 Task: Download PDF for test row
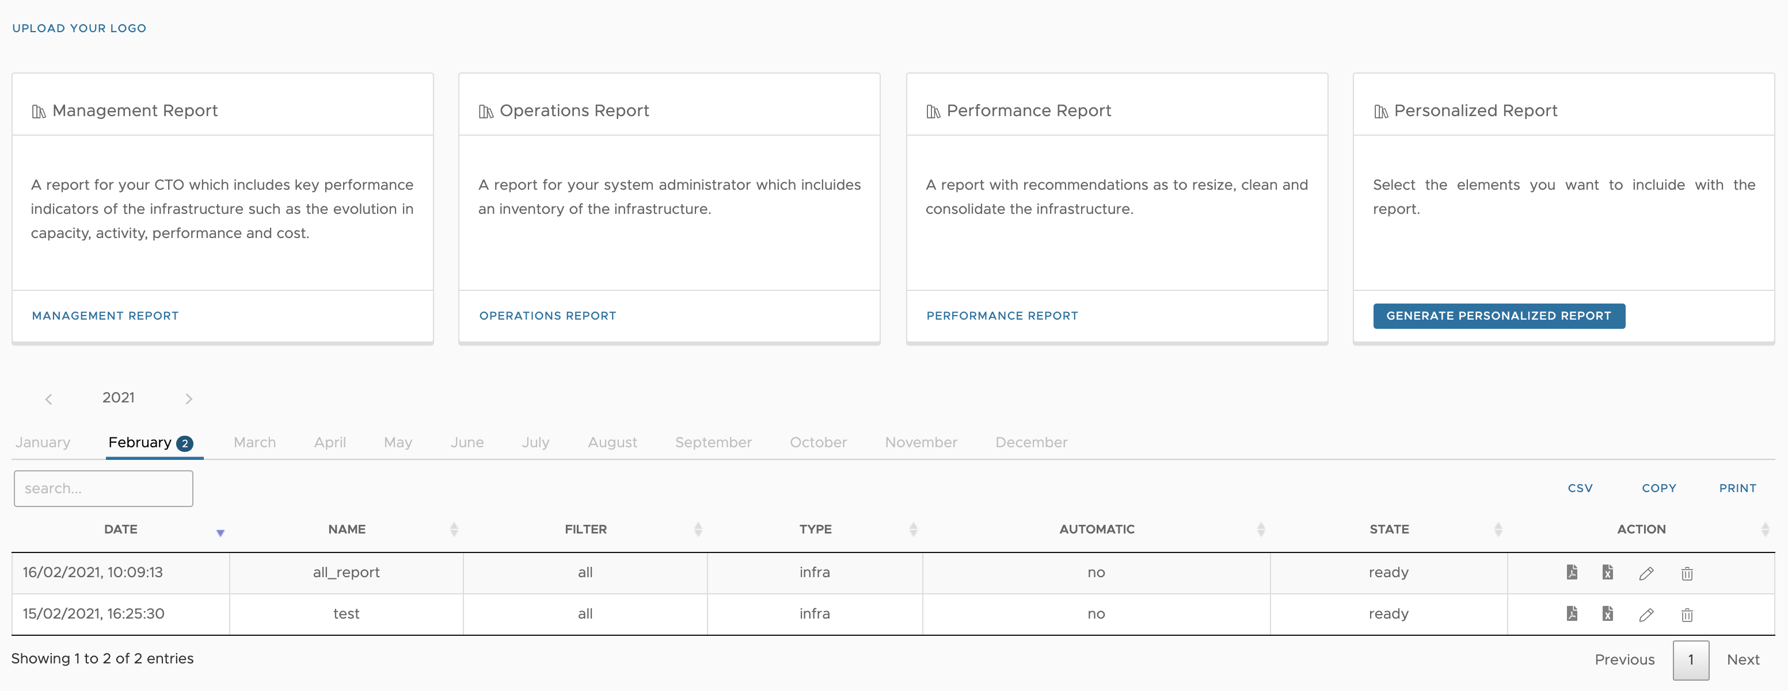(1572, 613)
